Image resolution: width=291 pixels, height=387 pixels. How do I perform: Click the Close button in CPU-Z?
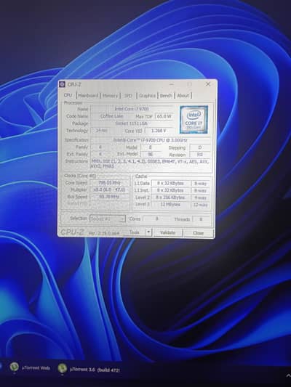[198, 233]
